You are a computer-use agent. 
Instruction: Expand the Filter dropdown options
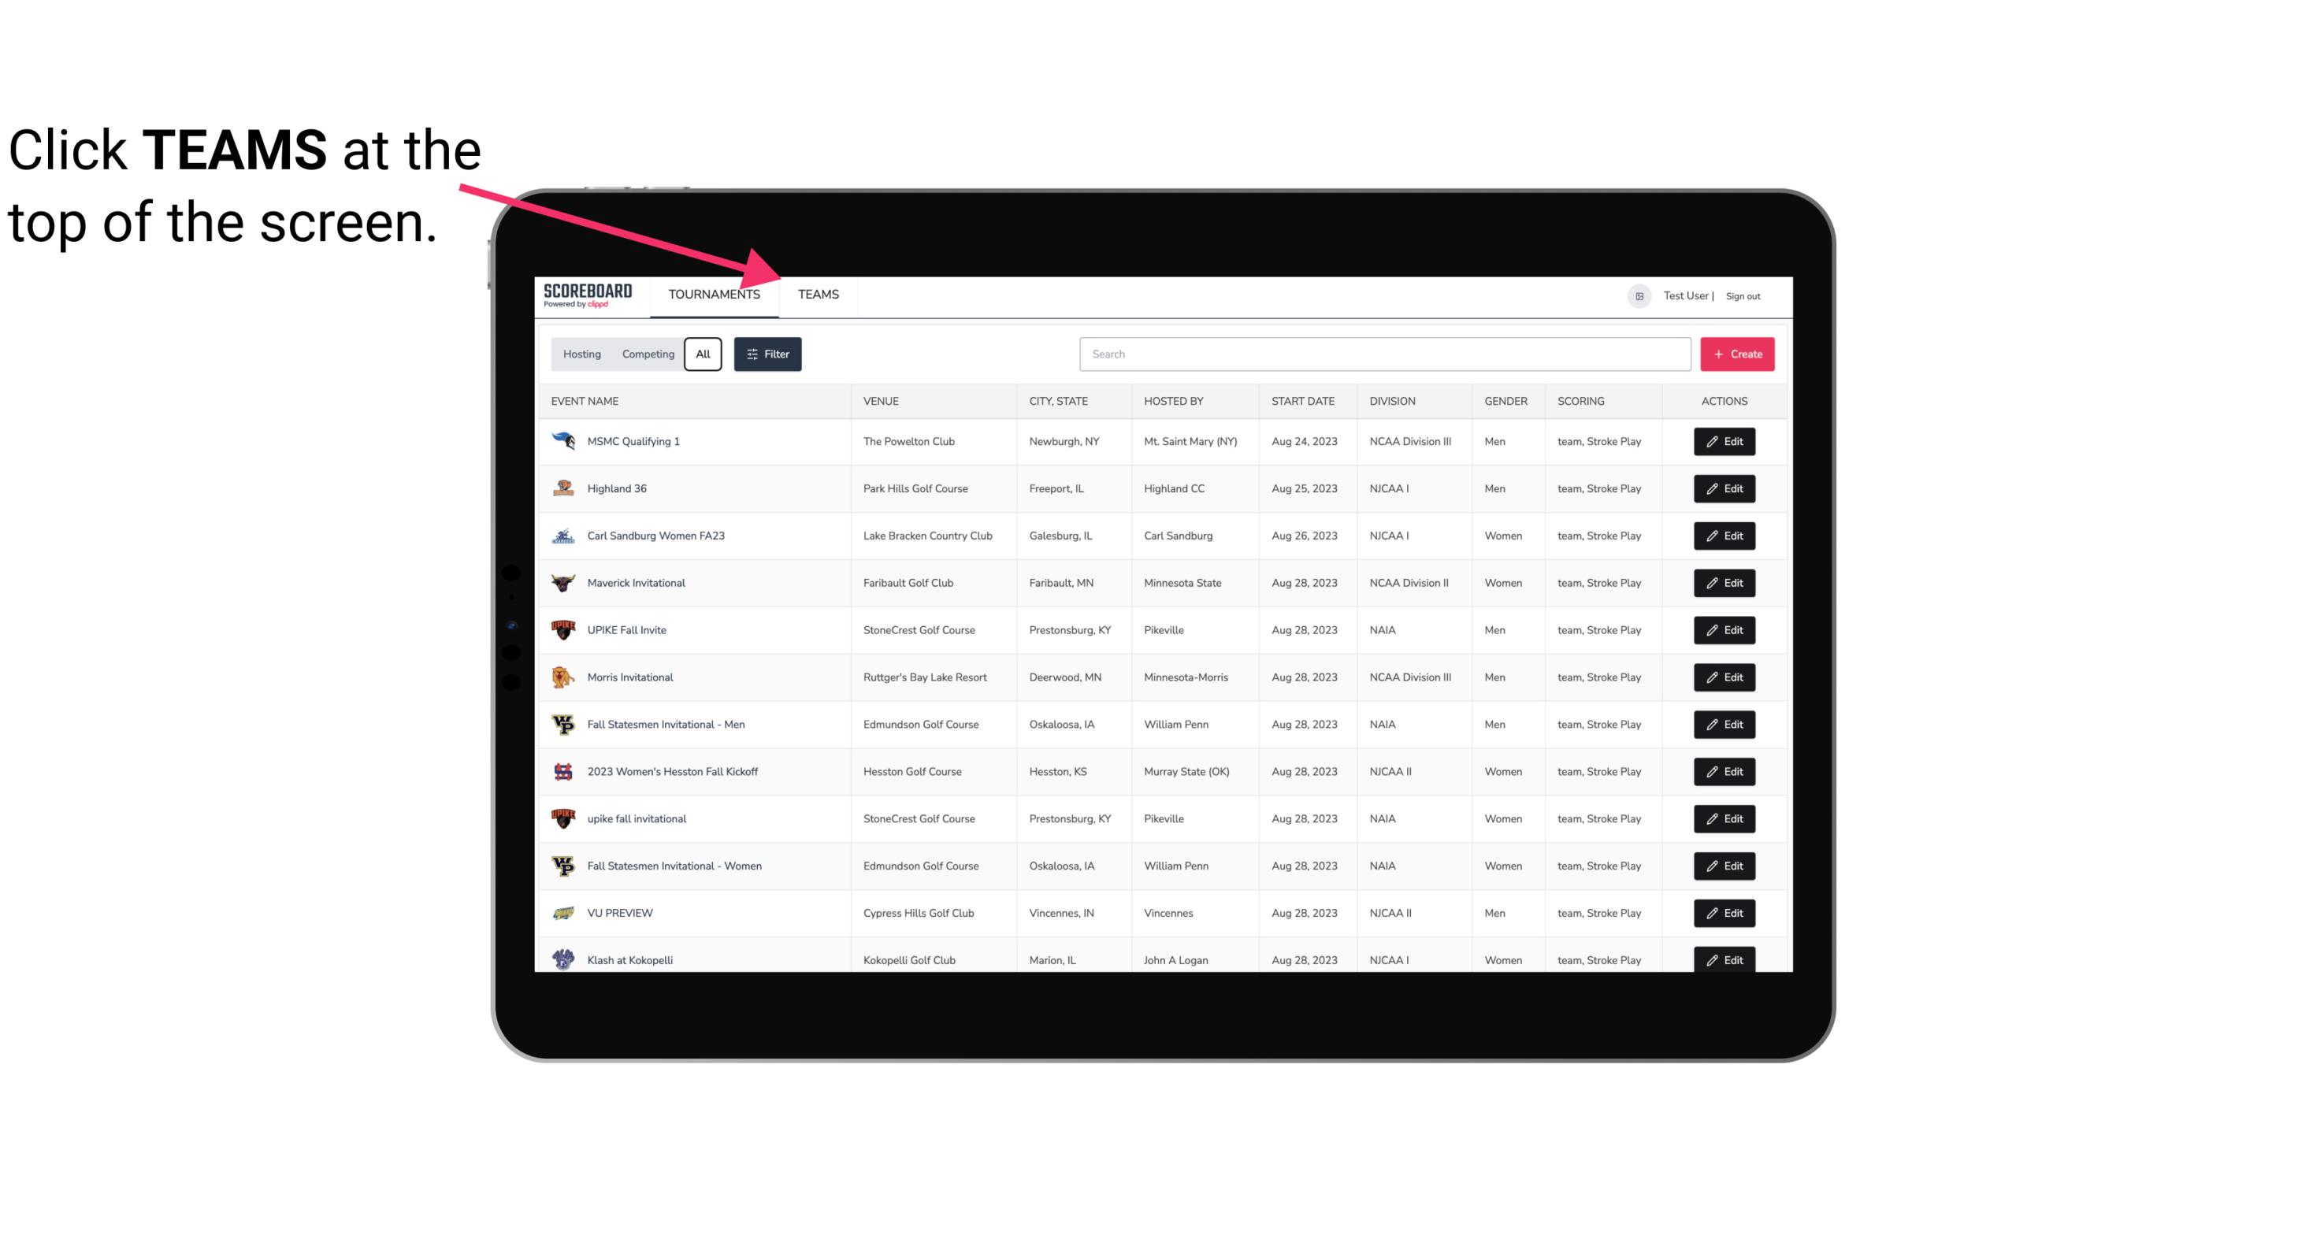(767, 354)
